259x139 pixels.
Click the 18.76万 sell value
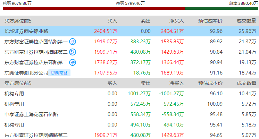142,73
